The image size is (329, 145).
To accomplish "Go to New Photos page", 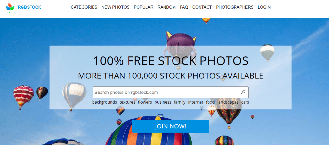I will click(115, 7).
